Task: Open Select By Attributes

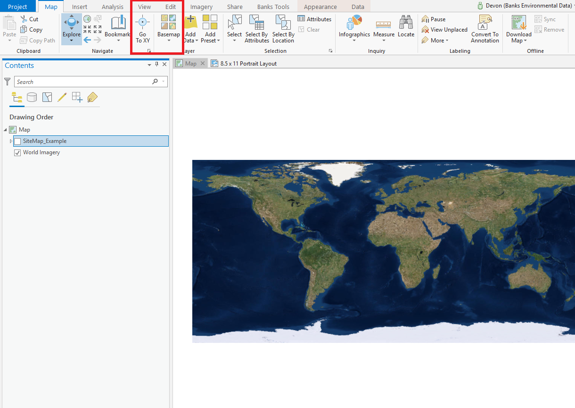Action: [x=256, y=28]
